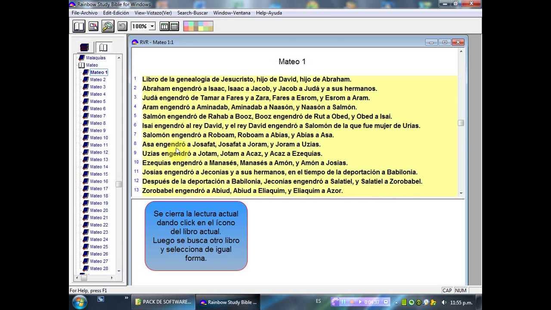Open chapter Mateo 9
This screenshot has height=310, width=551.
click(x=98, y=130)
